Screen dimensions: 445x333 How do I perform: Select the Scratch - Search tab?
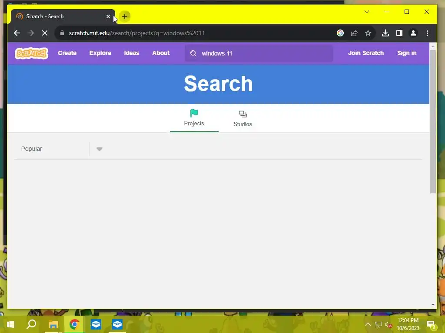[63, 16]
